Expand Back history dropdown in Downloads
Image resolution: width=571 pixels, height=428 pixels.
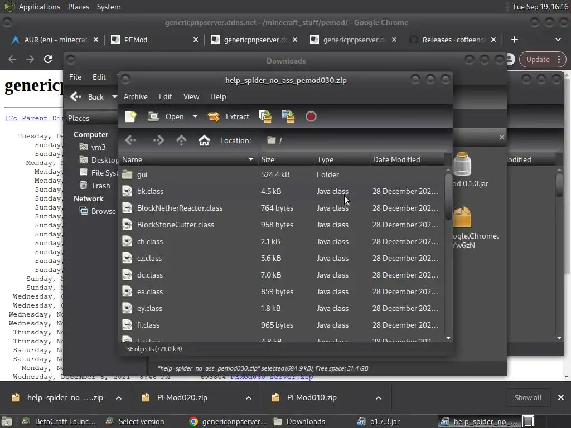[x=114, y=97]
